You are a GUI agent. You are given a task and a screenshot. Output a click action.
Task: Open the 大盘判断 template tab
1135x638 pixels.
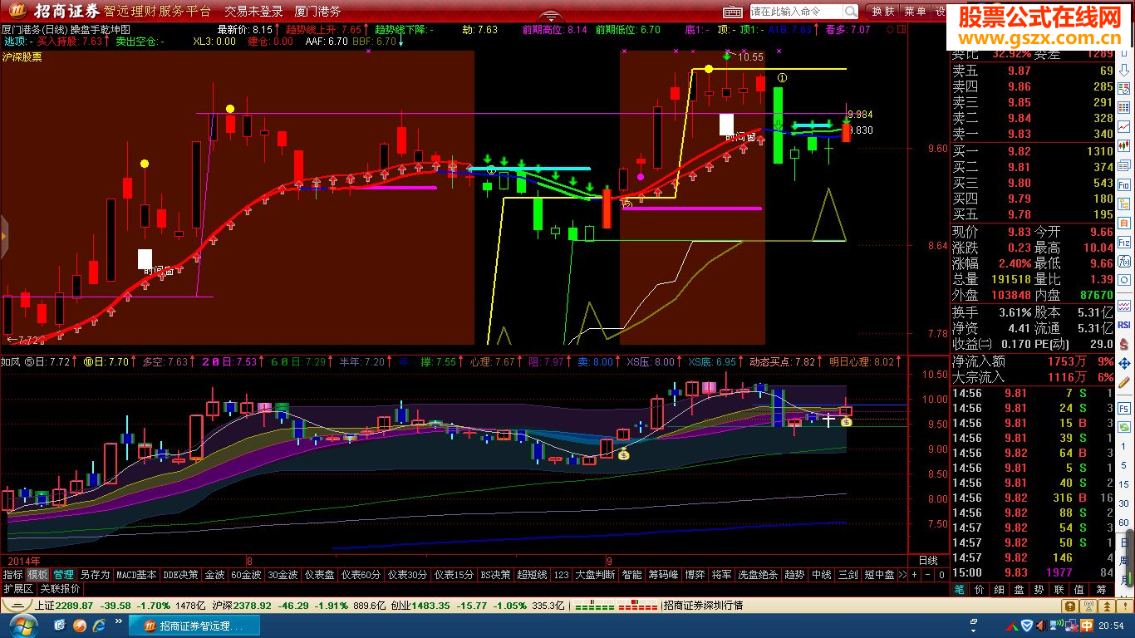(595, 575)
